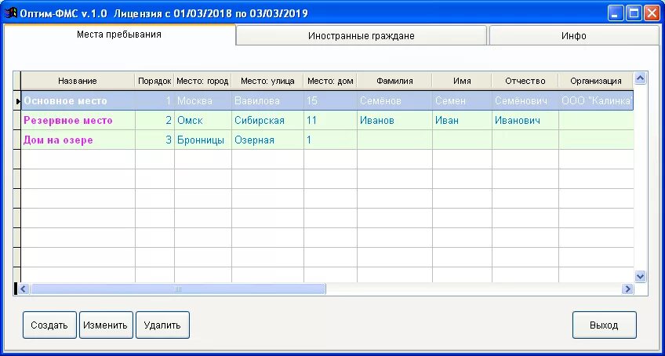Select the Дом на озере row name
Viewport: 665px width, 356px height.
78,140
